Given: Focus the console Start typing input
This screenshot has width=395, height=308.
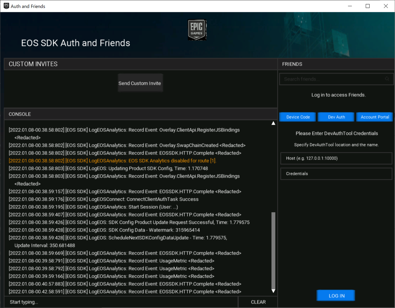Looking at the screenshot, I should click(121, 302).
